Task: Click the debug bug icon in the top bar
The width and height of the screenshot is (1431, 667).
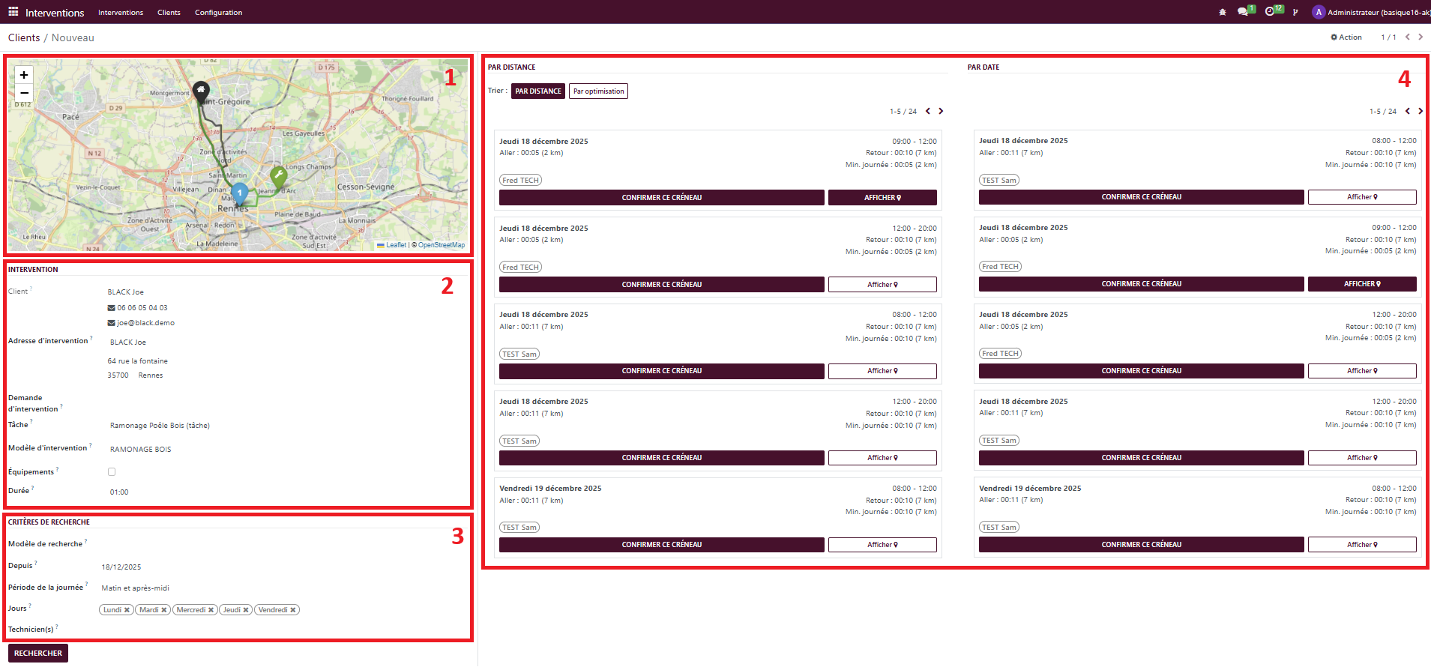Action: coord(1223,12)
